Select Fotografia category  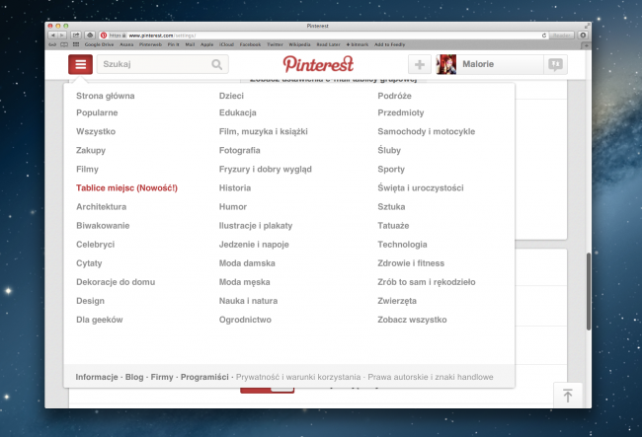(x=240, y=151)
